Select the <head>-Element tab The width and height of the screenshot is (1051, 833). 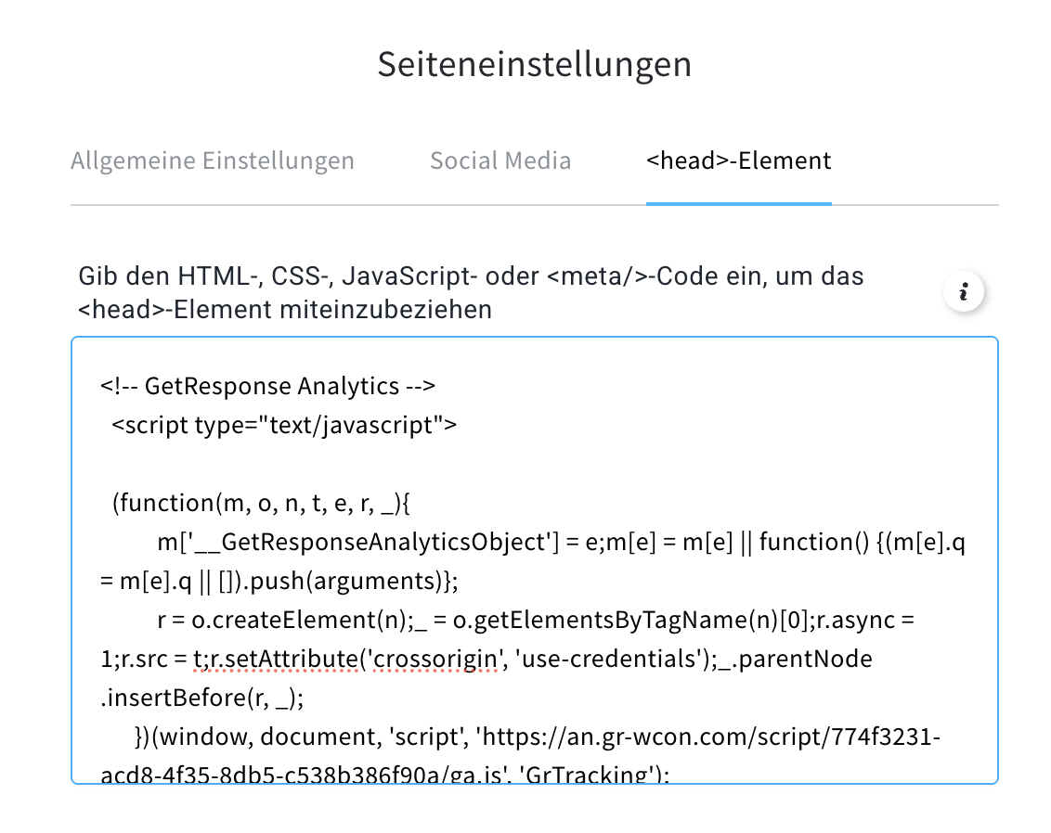pyautogui.click(x=739, y=160)
